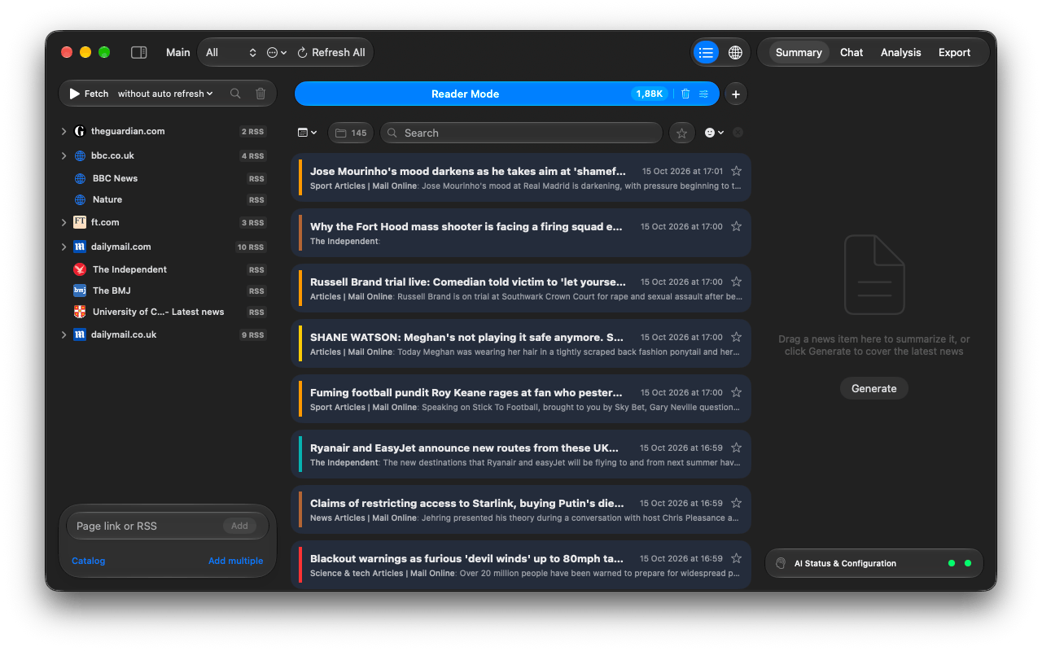Expand theguardian.com feed group

[64, 131]
